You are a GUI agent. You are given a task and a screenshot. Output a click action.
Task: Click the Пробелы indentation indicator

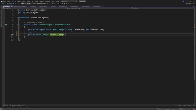(x=189, y=105)
